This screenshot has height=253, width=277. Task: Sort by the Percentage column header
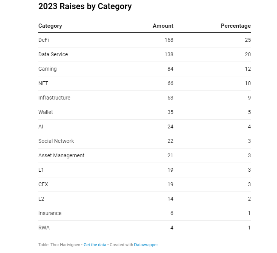tap(236, 26)
